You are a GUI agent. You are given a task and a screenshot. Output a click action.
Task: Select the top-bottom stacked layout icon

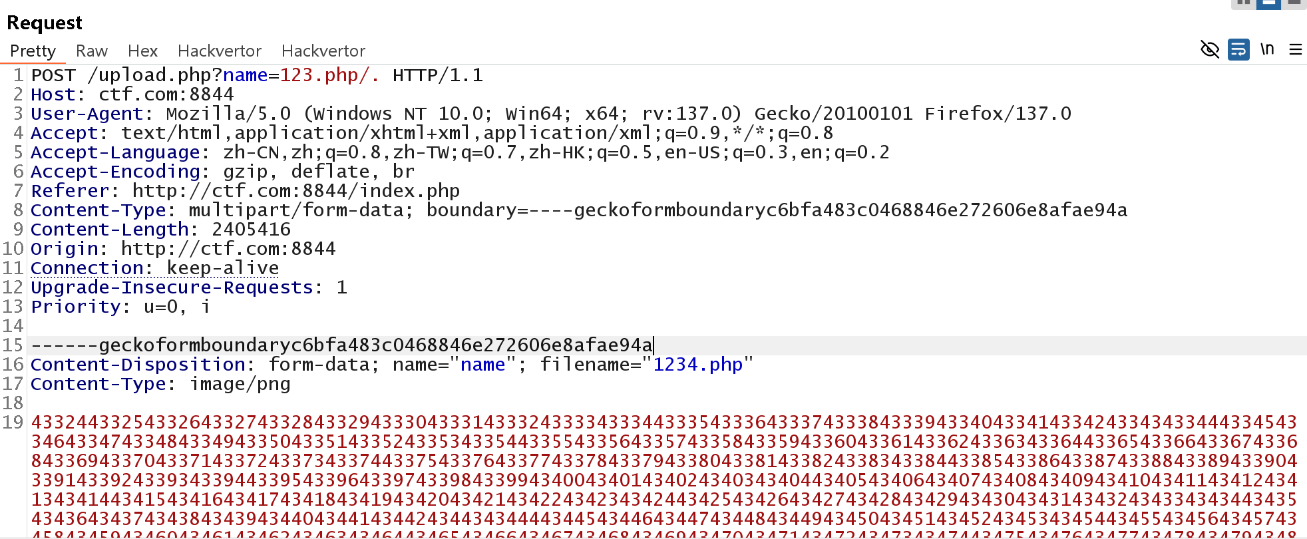pyautogui.click(x=1268, y=3)
